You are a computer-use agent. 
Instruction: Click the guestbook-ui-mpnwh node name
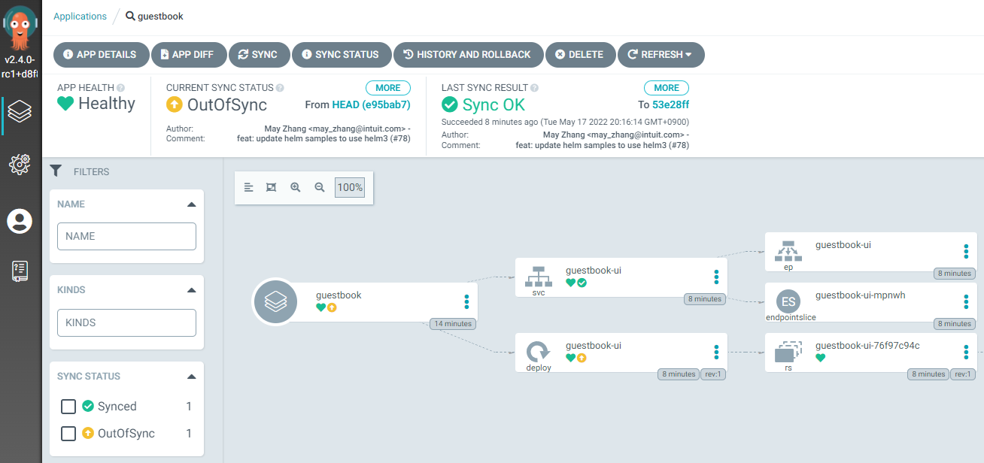pos(861,295)
